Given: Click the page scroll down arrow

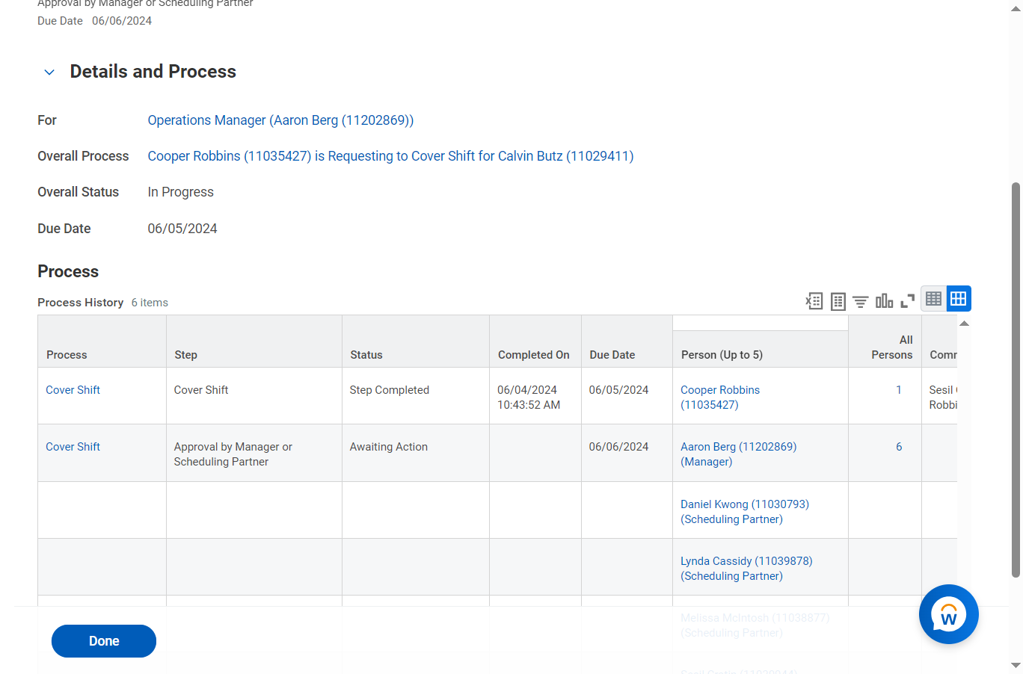Looking at the screenshot, I should click(x=1016, y=665).
